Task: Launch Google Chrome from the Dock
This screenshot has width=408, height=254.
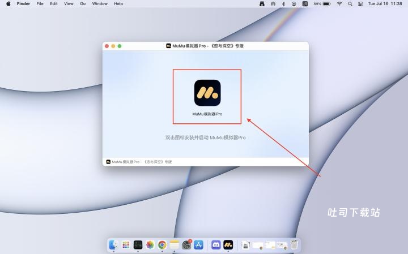Action: [162, 244]
